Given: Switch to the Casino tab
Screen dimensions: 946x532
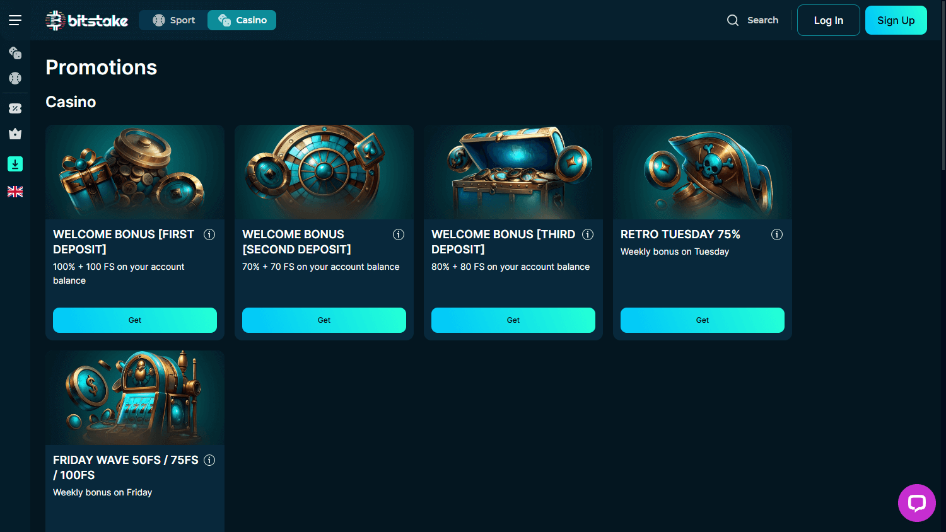Looking at the screenshot, I should point(242,20).
